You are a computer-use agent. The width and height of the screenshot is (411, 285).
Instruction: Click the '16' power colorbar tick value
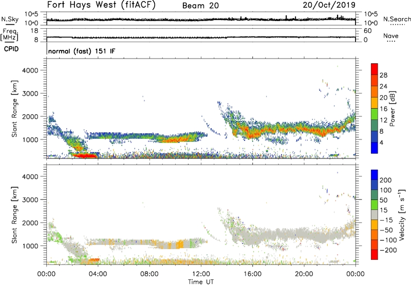(x=383, y=109)
